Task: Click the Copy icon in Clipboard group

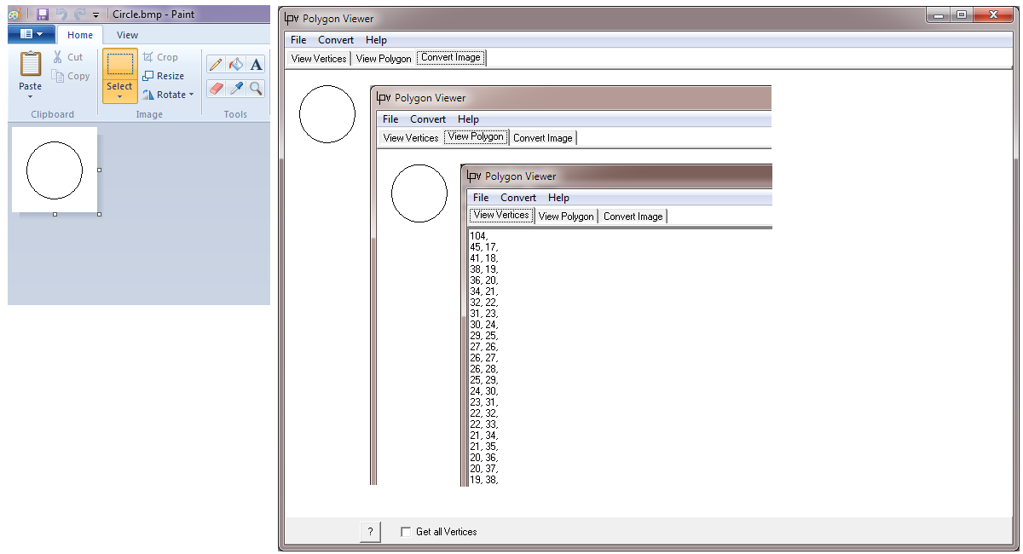Action: 58,76
